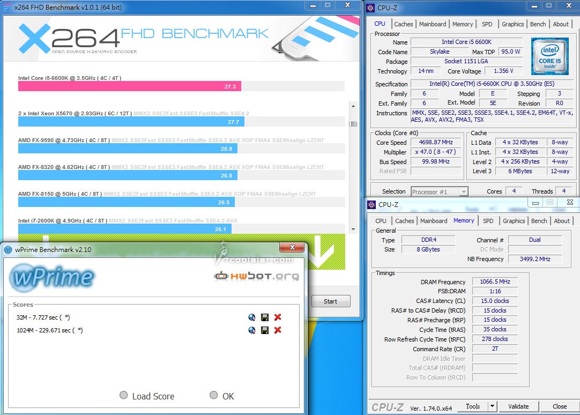Switch to Caches tab in upper CPU-Z window

coord(403,24)
